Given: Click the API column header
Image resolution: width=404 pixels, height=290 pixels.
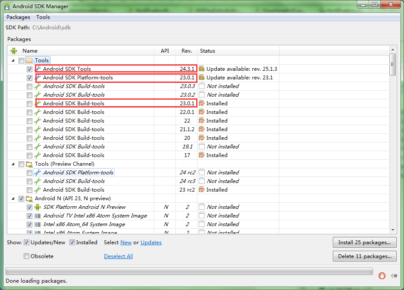Looking at the screenshot, I should (x=165, y=51).
